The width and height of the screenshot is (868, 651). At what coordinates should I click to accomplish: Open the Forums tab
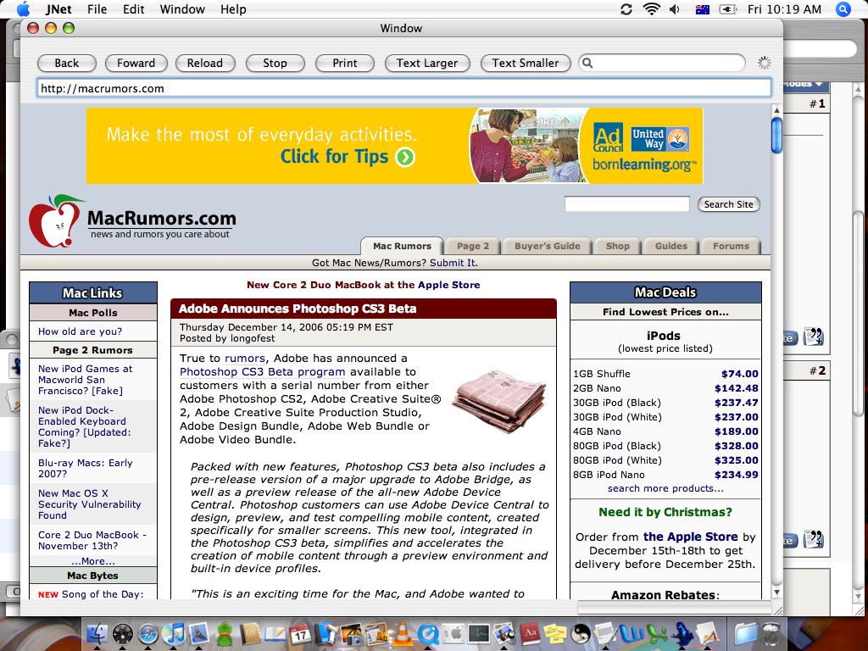click(731, 247)
